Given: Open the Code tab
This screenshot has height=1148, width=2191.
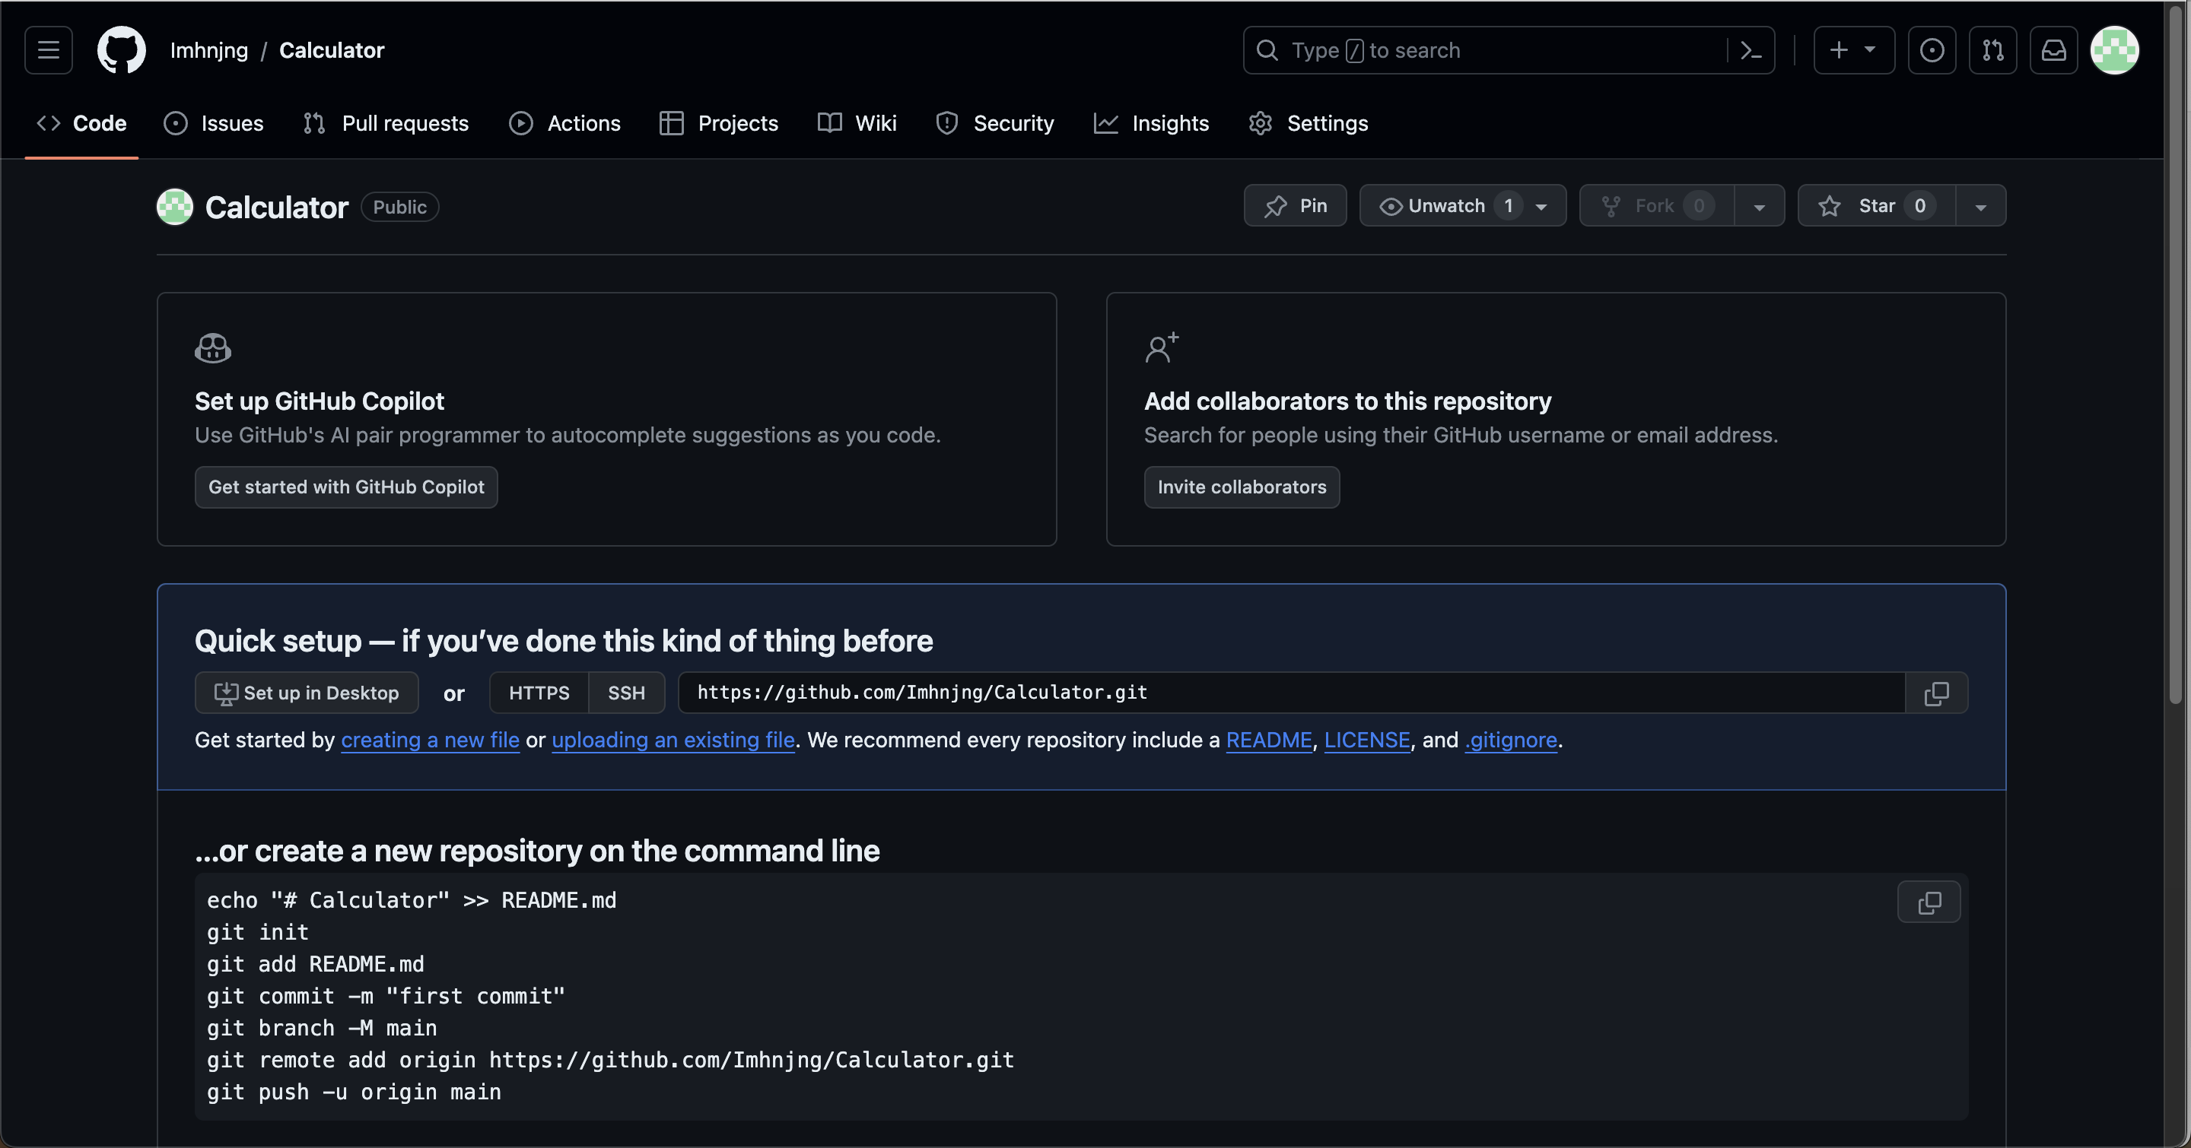Looking at the screenshot, I should click(x=81, y=123).
